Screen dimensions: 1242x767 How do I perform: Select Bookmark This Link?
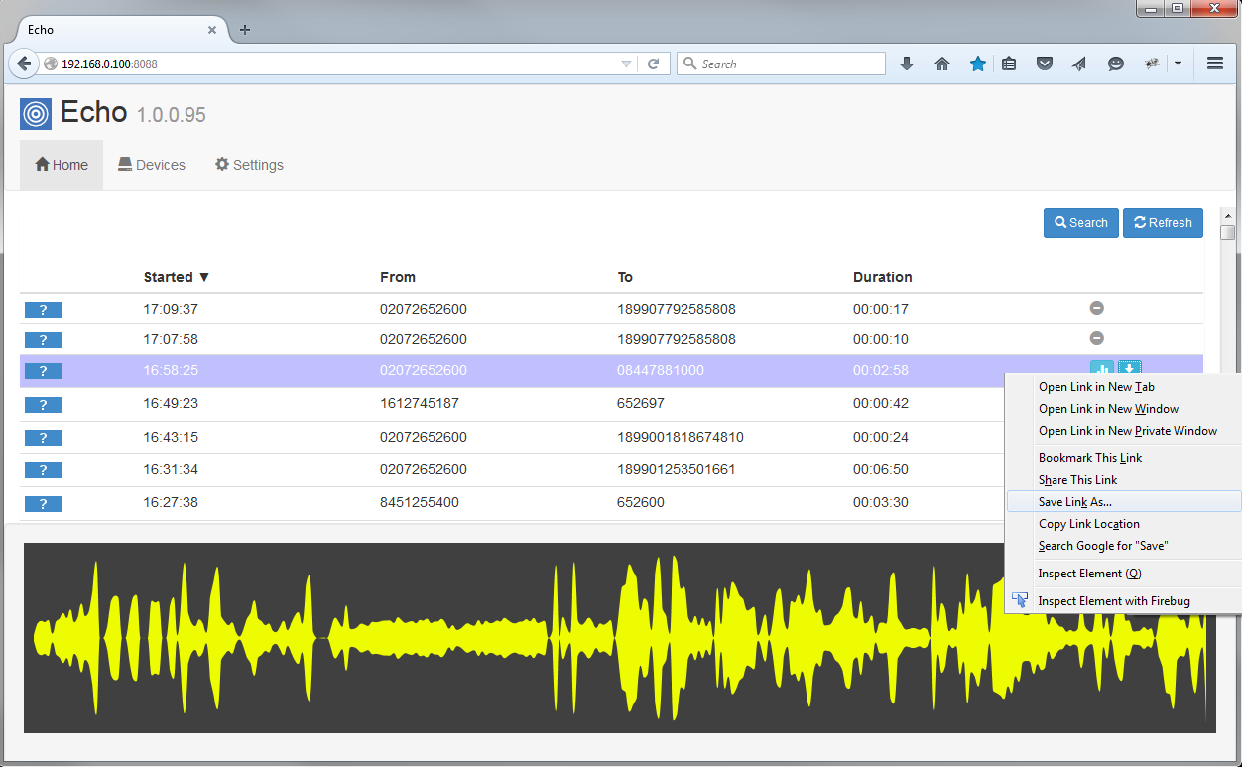click(1123, 458)
